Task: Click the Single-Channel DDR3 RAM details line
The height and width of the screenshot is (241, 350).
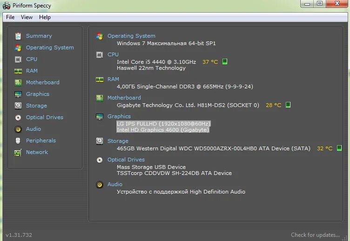Action: coord(185,87)
